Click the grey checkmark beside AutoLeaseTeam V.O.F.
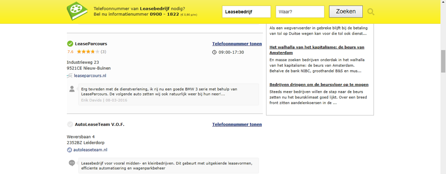Viewport: 446px width, 174px height. click(70, 125)
